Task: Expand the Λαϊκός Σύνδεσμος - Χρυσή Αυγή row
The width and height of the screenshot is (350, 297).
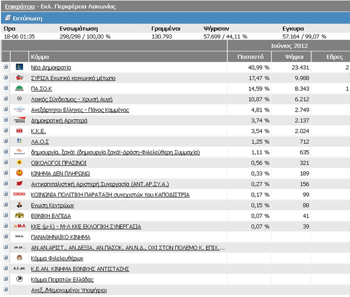Action: click(x=6, y=98)
